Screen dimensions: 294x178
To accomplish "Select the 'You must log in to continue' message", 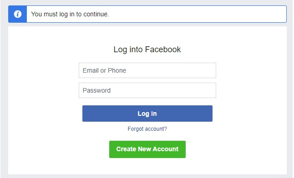I will click(70, 14).
